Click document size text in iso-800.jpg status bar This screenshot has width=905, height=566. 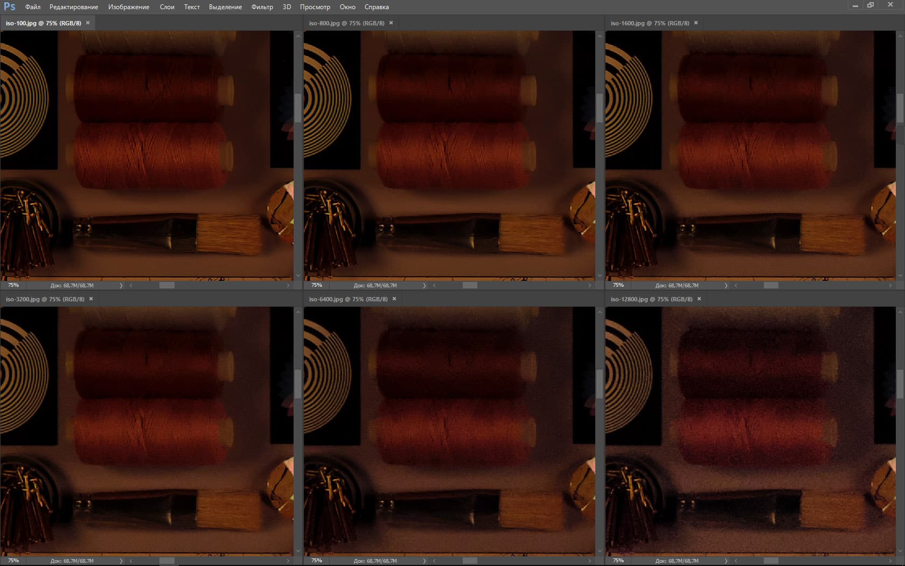tap(375, 285)
